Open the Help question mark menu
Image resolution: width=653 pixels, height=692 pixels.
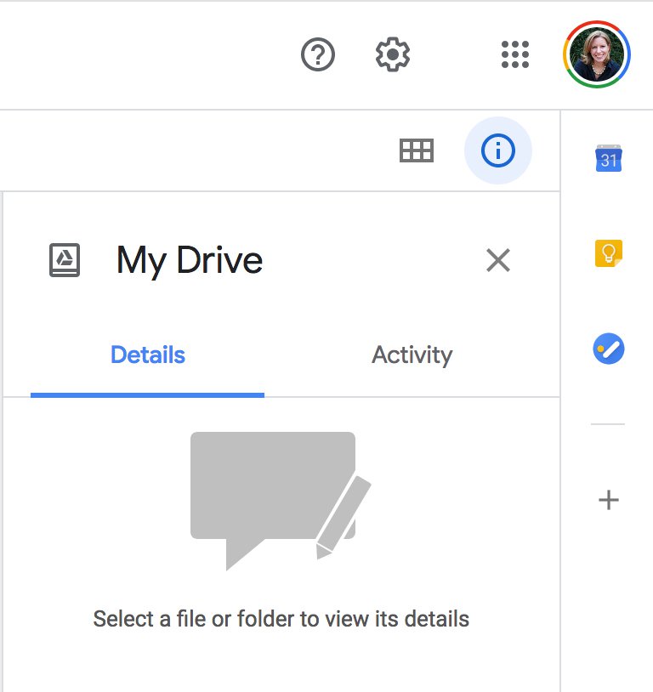click(x=318, y=55)
